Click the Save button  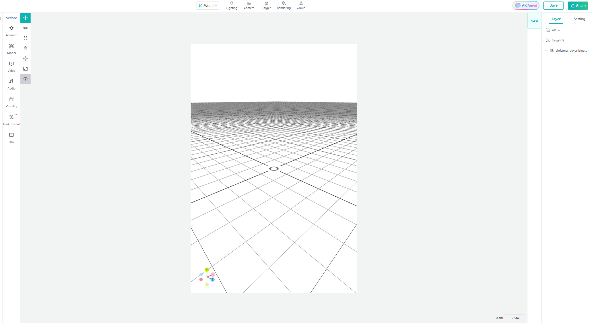(x=553, y=5)
